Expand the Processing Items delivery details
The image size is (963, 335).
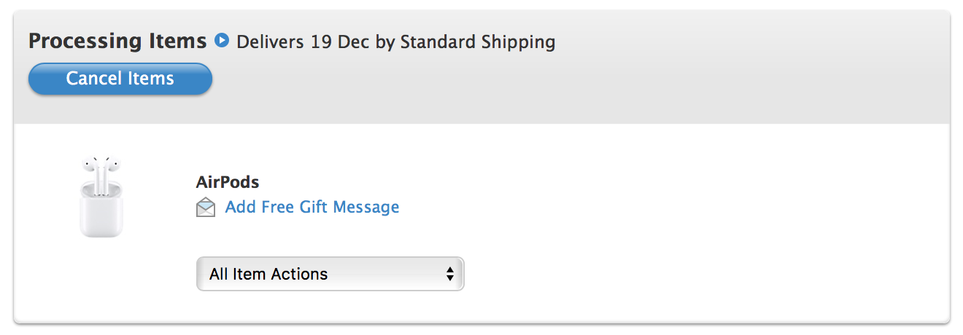[x=222, y=41]
